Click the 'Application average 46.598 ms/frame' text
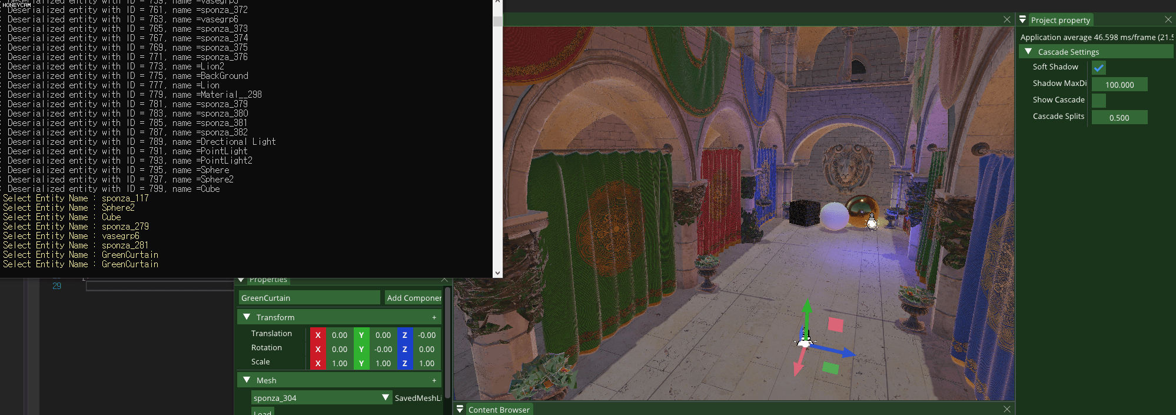The width and height of the screenshot is (1176, 415). click(1088, 37)
